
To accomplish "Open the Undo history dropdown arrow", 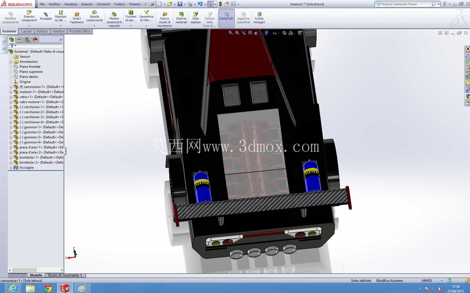I will pyautogui.click(x=205, y=4).
